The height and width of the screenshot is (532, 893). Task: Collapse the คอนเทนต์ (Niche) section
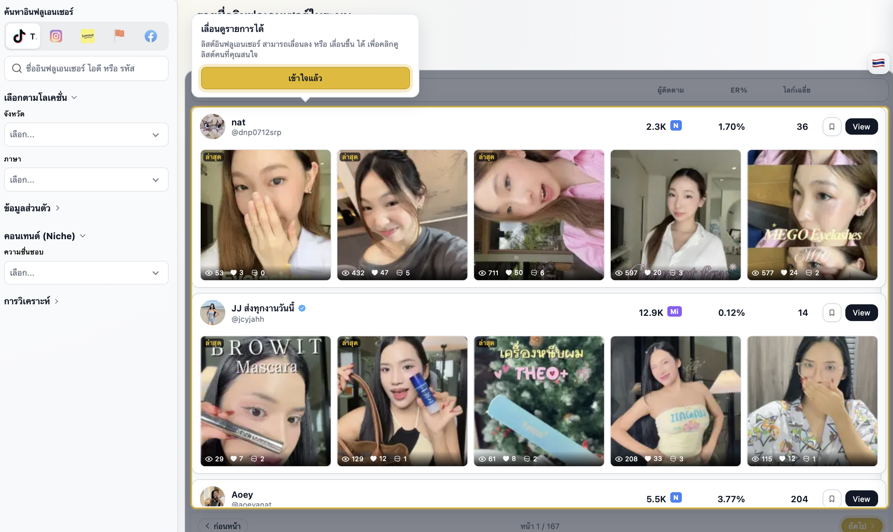click(45, 236)
